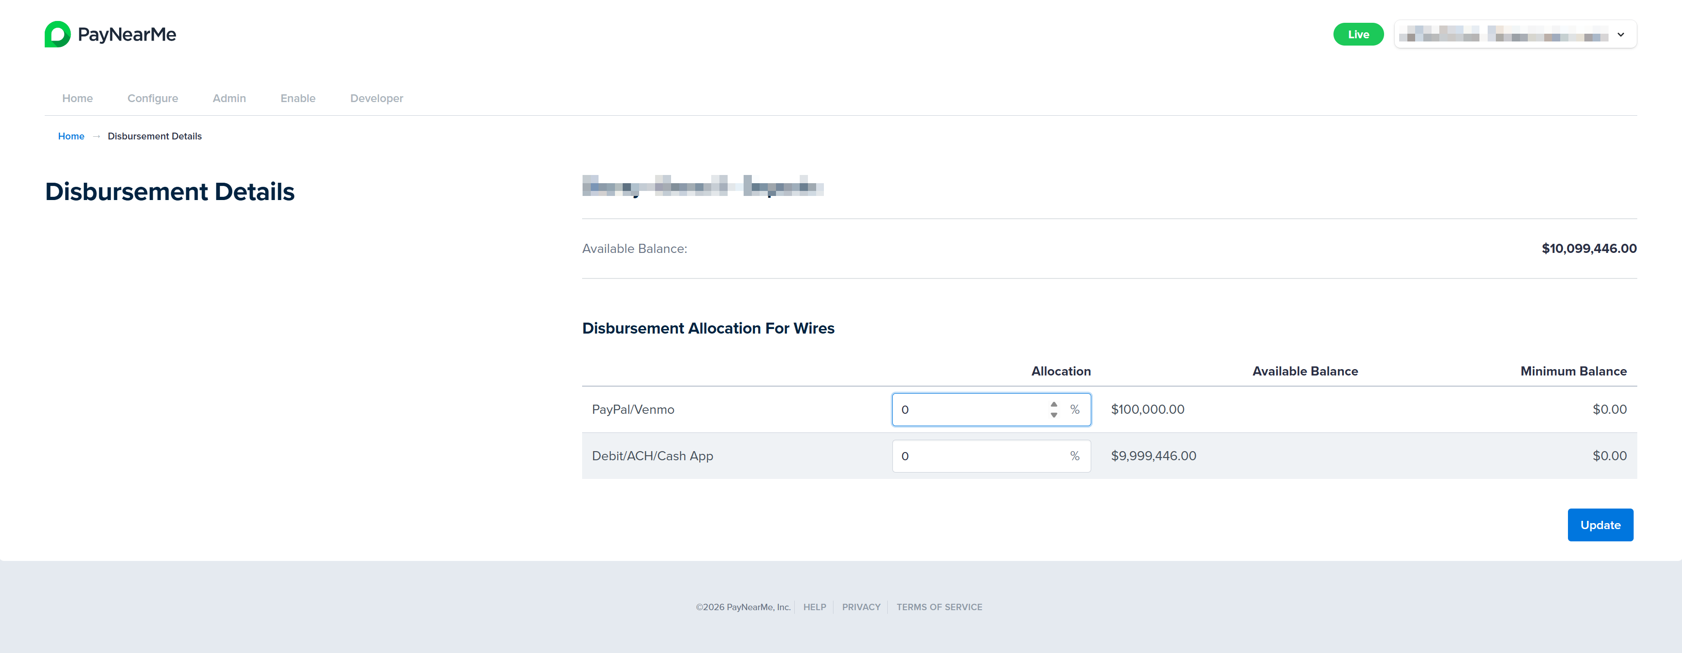The width and height of the screenshot is (1682, 653).
Task: Open the TERMS OF SERVICE footer link
Action: pos(939,607)
